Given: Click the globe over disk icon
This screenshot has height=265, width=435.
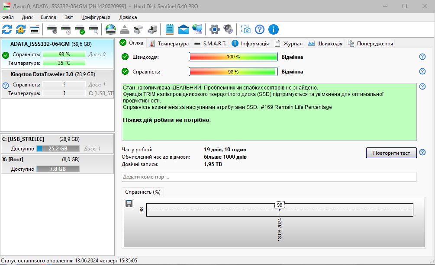Looking at the screenshot, I should [111, 29].
